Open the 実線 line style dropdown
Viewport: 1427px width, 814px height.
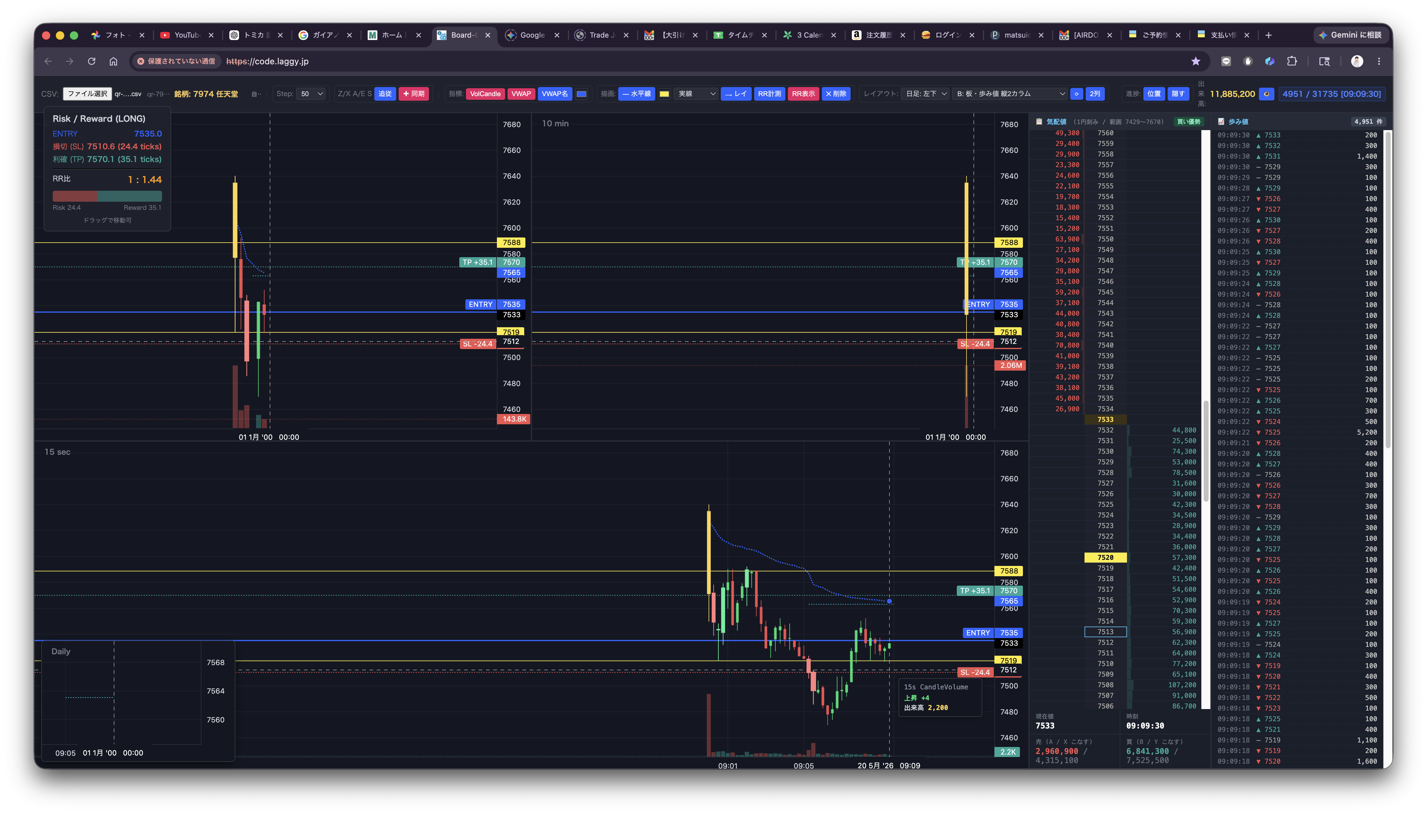pos(696,94)
